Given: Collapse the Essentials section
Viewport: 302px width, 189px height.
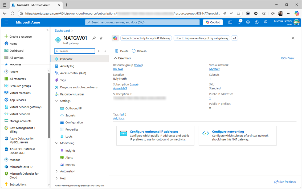Looking at the screenshot, I should (116, 58).
